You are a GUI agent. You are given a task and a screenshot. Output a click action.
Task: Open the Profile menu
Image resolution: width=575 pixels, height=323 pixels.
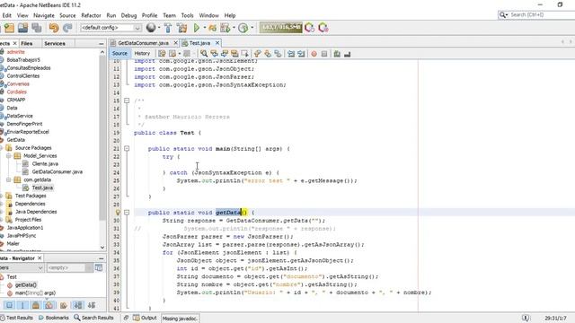[149, 15]
